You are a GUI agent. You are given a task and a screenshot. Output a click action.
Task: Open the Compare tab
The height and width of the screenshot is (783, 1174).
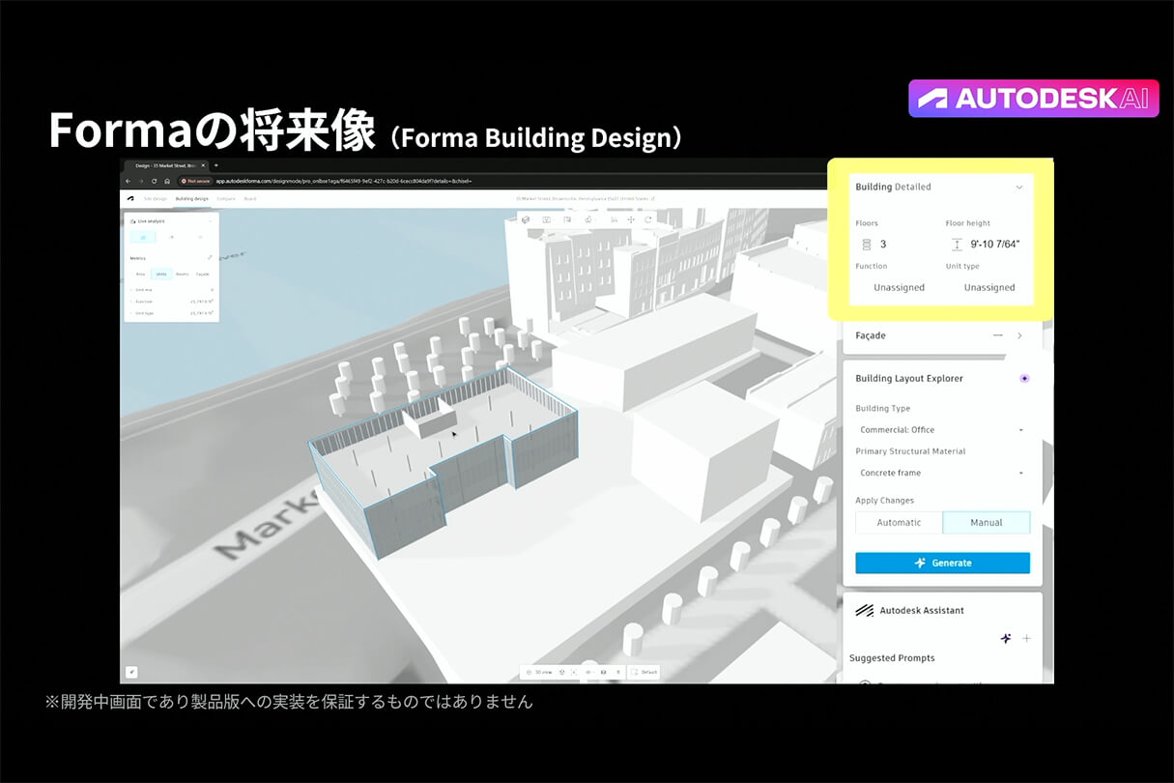(226, 198)
